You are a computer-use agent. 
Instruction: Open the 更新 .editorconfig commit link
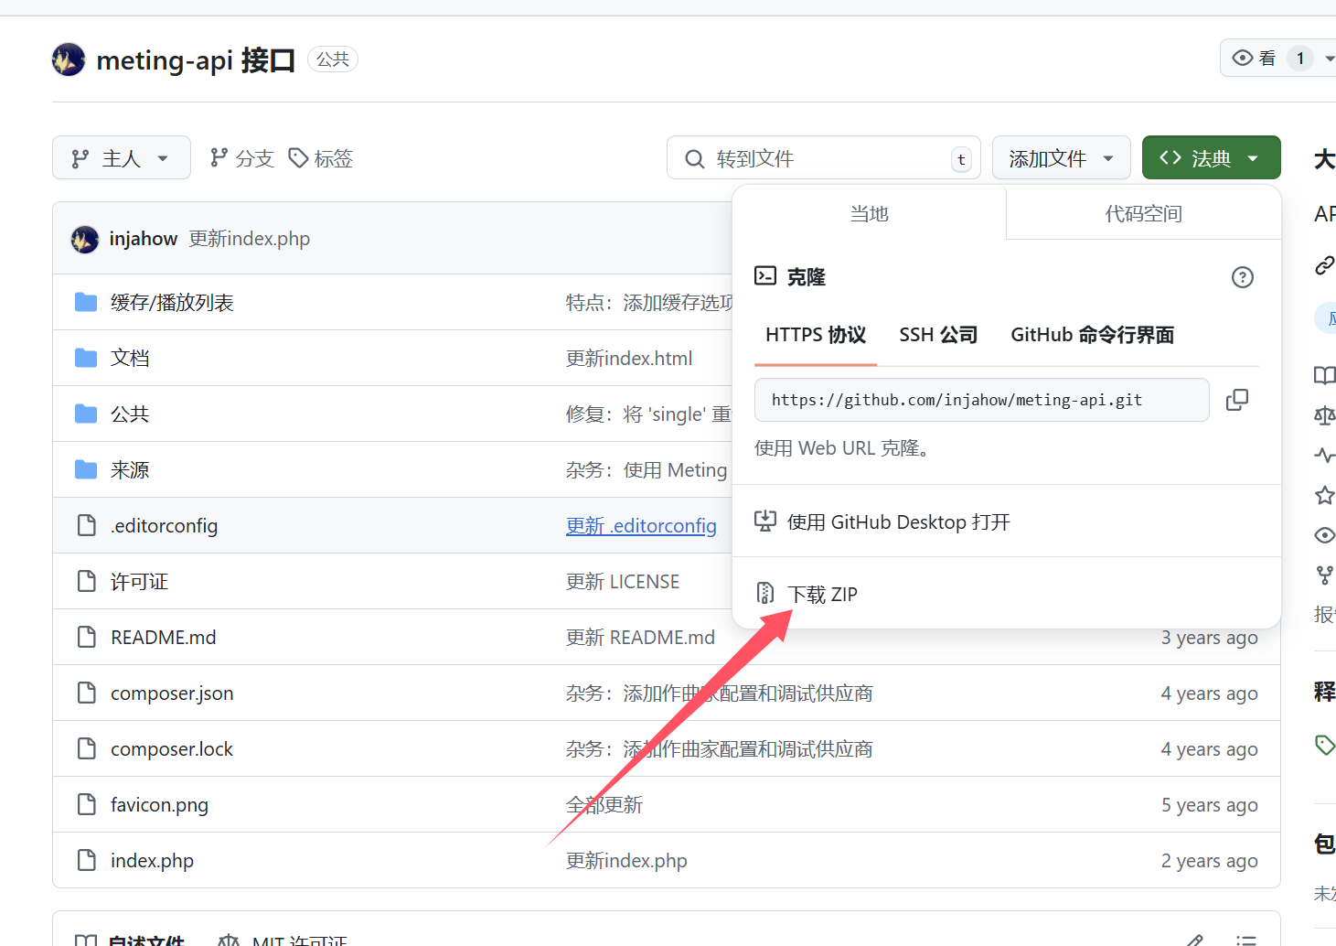[x=641, y=526]
